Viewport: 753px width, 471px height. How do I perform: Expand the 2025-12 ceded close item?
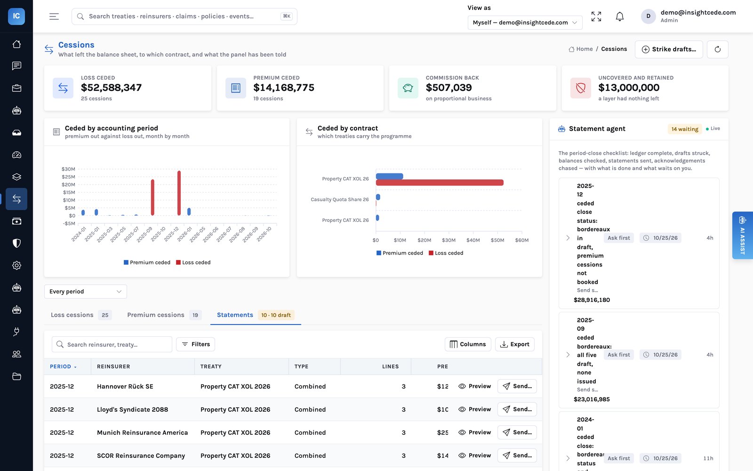pyautogui.click(x=568, y=238)
